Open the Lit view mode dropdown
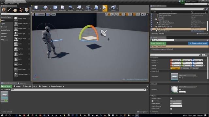The image size is (209, 117). (48, 14)
